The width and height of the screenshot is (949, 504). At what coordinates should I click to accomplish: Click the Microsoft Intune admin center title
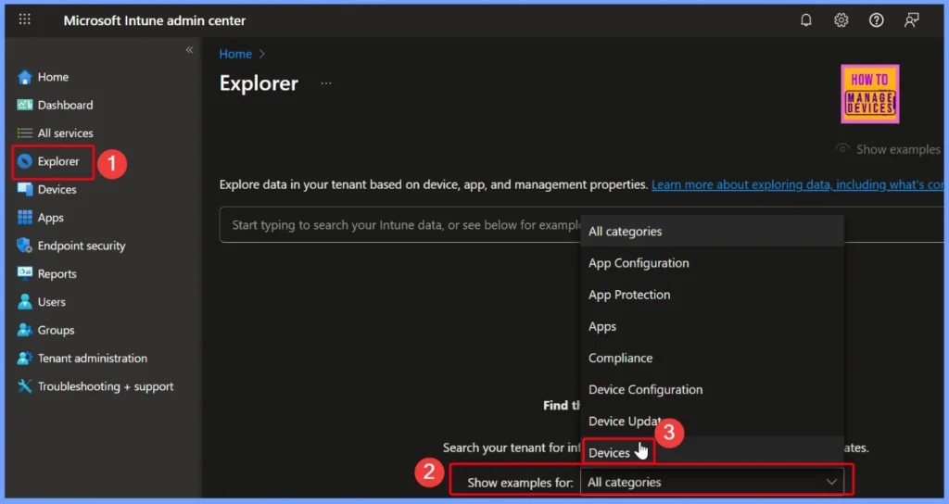coord(155,20)
